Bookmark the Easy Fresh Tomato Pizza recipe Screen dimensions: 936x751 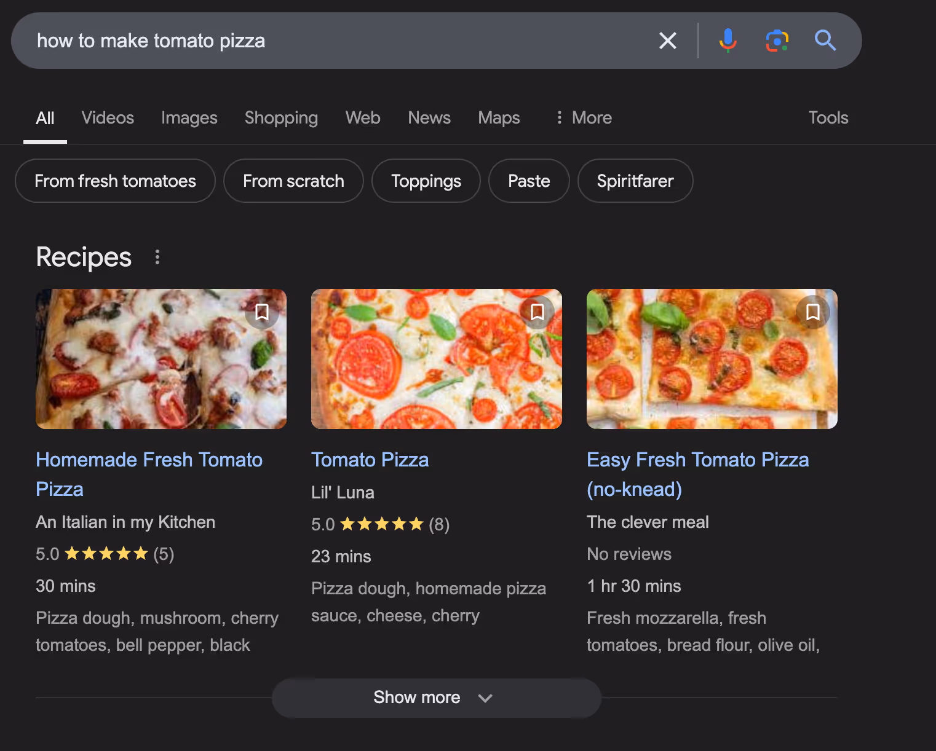point(813,312)
